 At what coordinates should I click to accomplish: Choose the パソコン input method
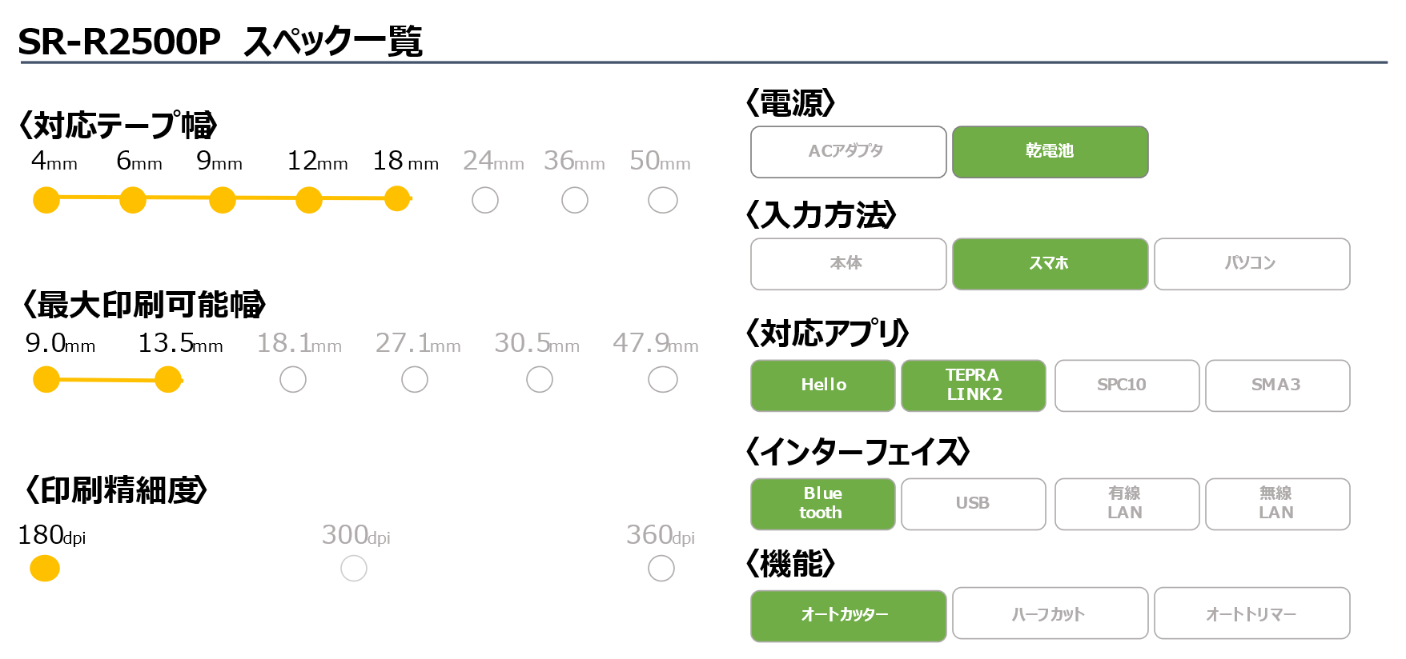pos(1252,264)
